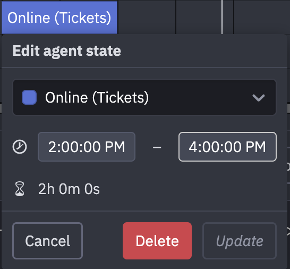Click the empty timeline cell after Online block
Image resolution: width=290 pixels, height=269 pixels.
[x=147, y=17]
